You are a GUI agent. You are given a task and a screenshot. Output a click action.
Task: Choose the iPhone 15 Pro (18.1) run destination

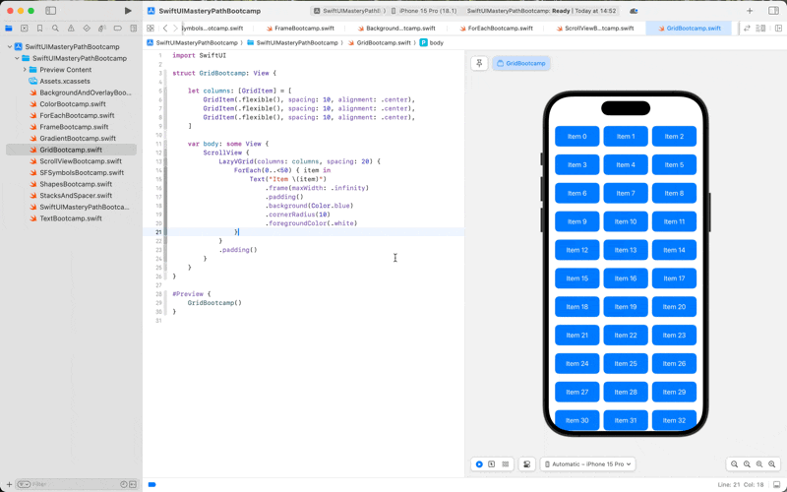click(x=425, y=11)
